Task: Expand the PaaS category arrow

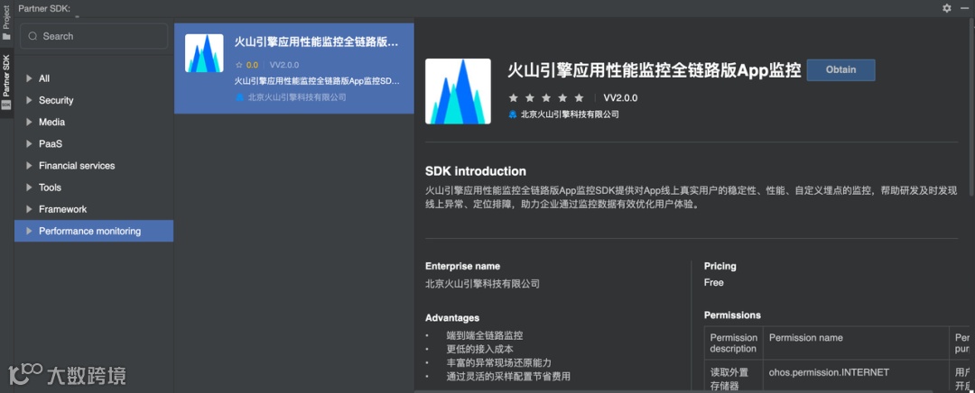Action: [29, 143]
